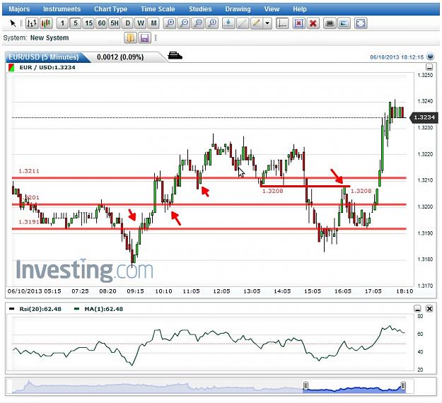Click the right handle of range navigator

tap(403, 385)
